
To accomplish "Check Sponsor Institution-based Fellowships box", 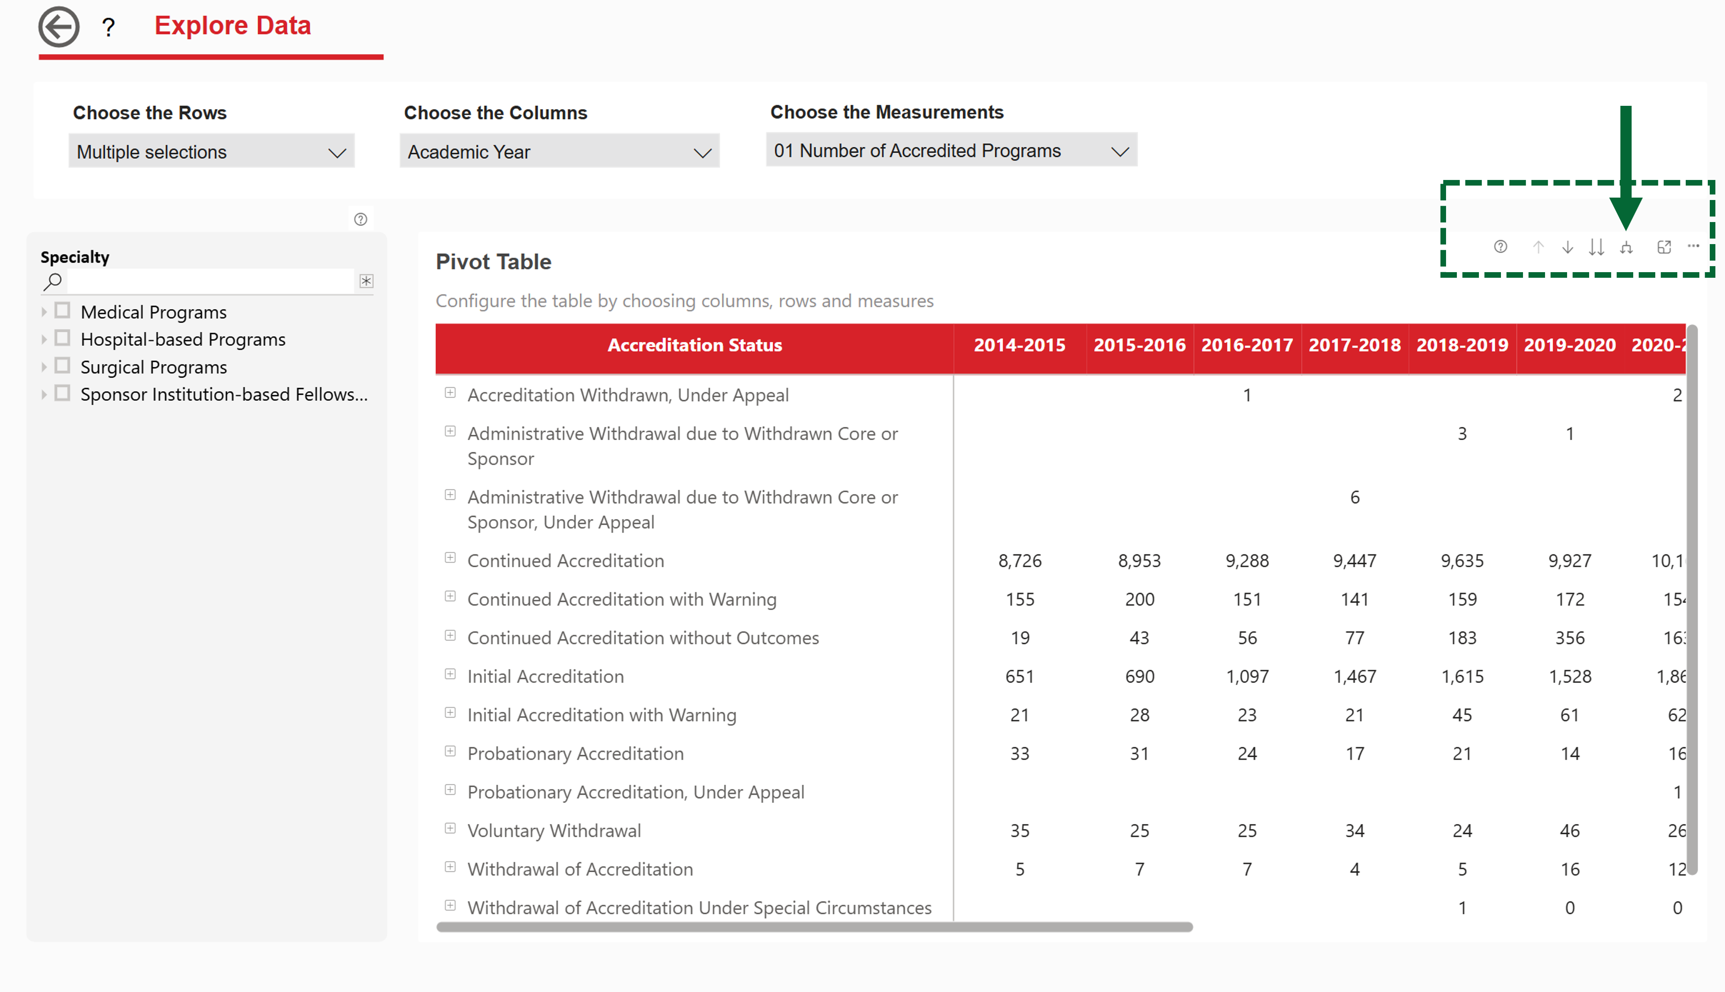I will click(x=62, y=393).
